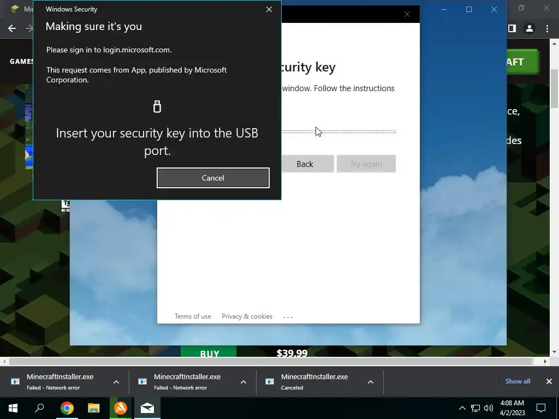Toggle the Chrome side panel icon
559x419 pixels.
(x=512, y=28)
